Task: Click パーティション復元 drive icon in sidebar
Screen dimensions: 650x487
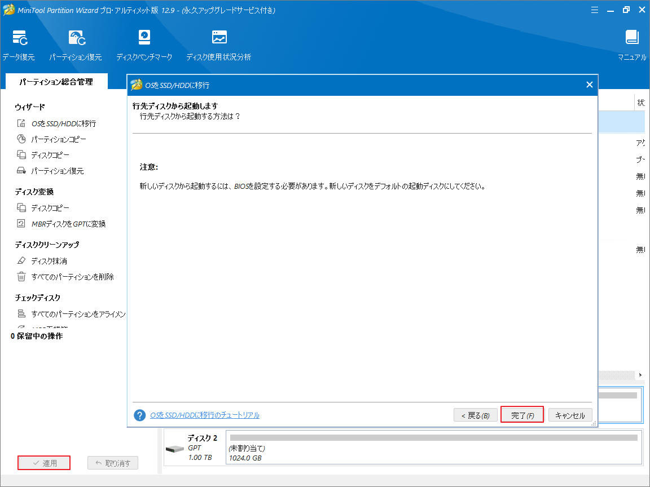Action: (21, 170)
